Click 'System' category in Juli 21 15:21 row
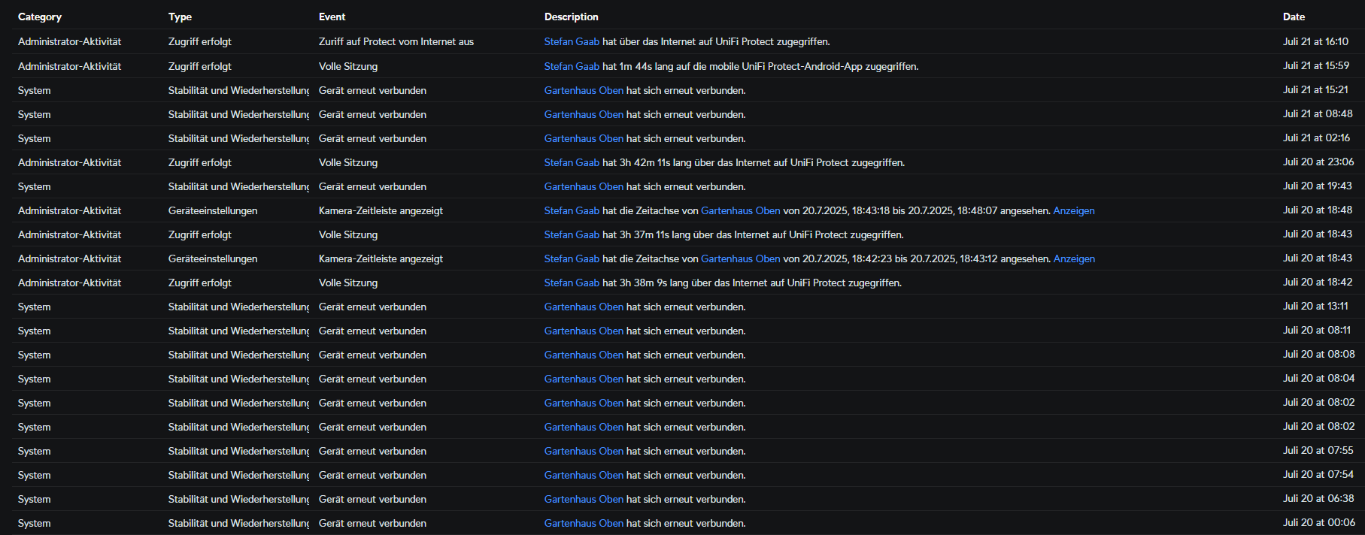The width and height of the screenshot is (1365, 535). tap(35, 90)
